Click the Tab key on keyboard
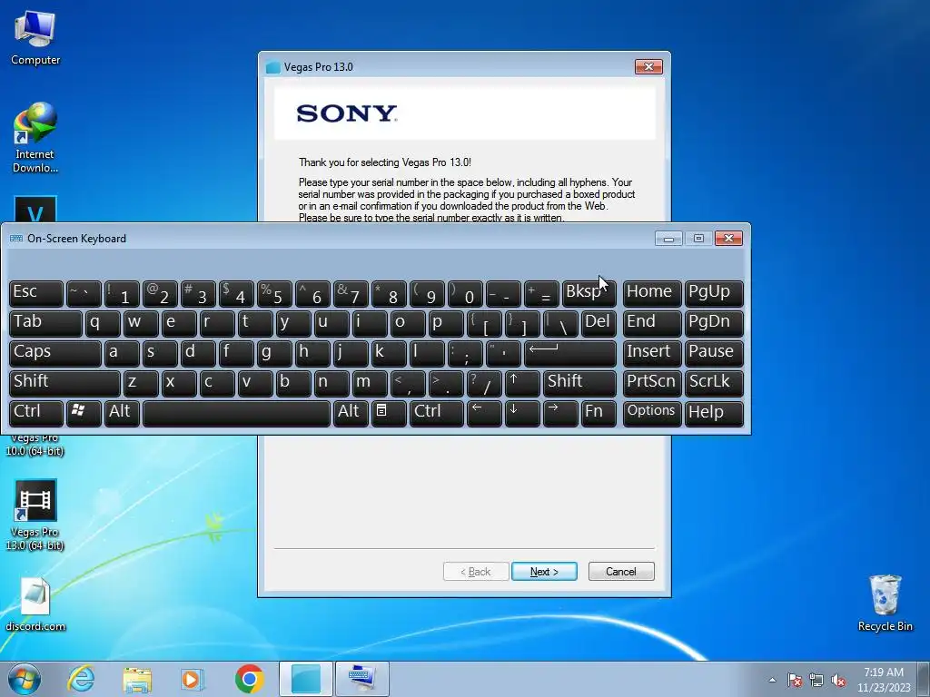Image resolution: width=930 pixels, height=697 pixels. pyautogui.click(x=45, y=323)
